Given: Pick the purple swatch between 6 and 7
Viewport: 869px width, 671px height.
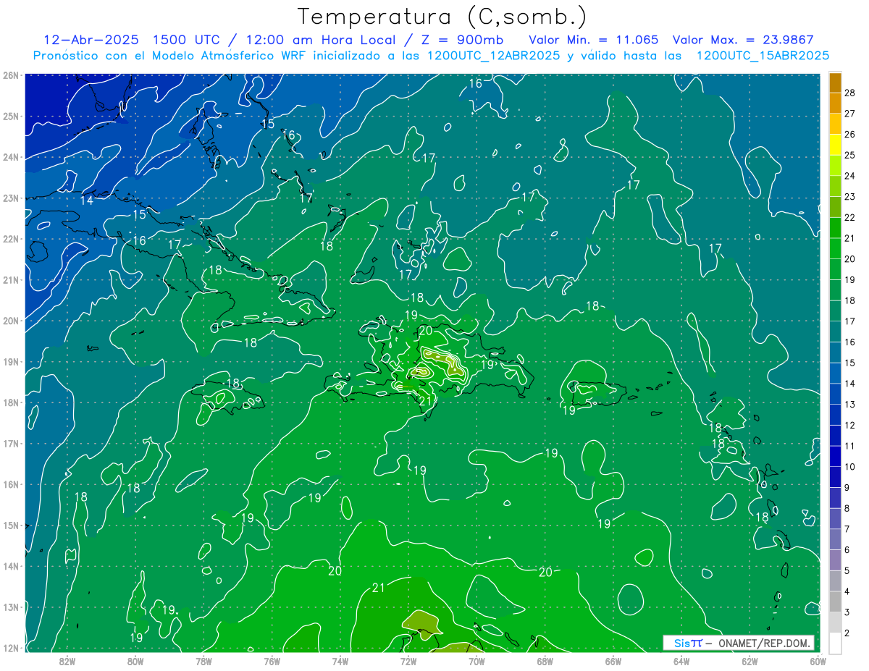Looking at the screenshot, I should click(x=835, y=539).
